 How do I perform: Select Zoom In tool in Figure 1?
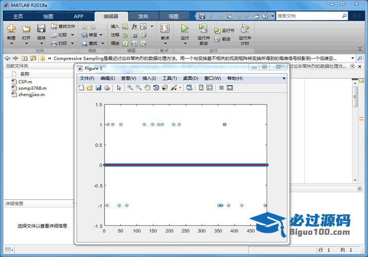tap(130, 87)
